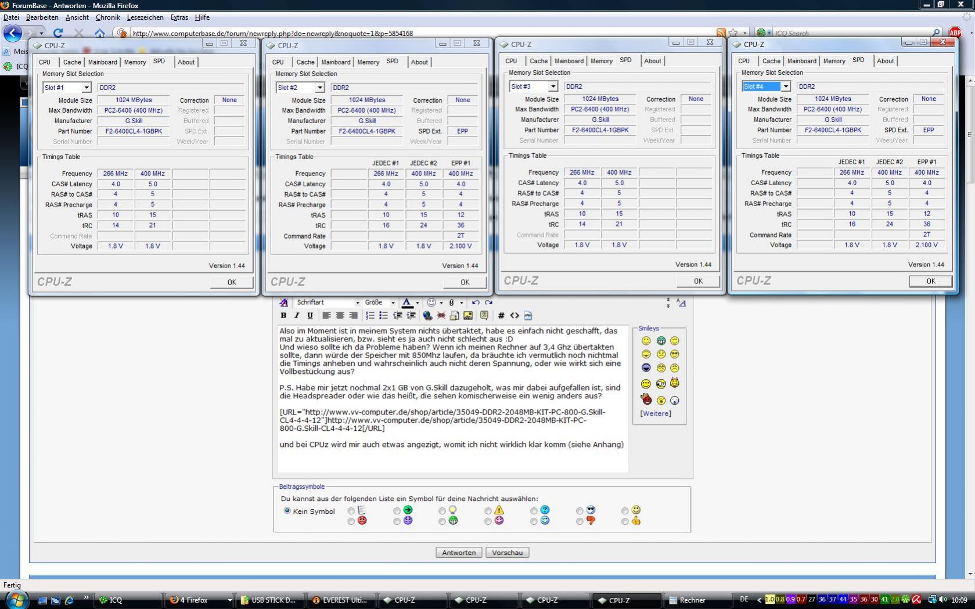
Task: Wrap selection in quote tags
Action: point(484,316)
